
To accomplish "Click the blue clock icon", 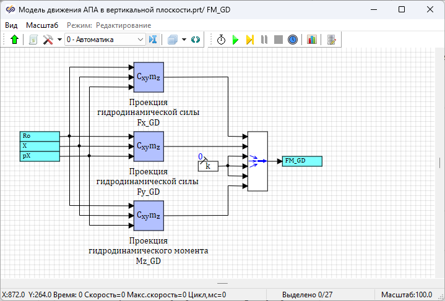I will pyautogui.click(x=293, y=40).
